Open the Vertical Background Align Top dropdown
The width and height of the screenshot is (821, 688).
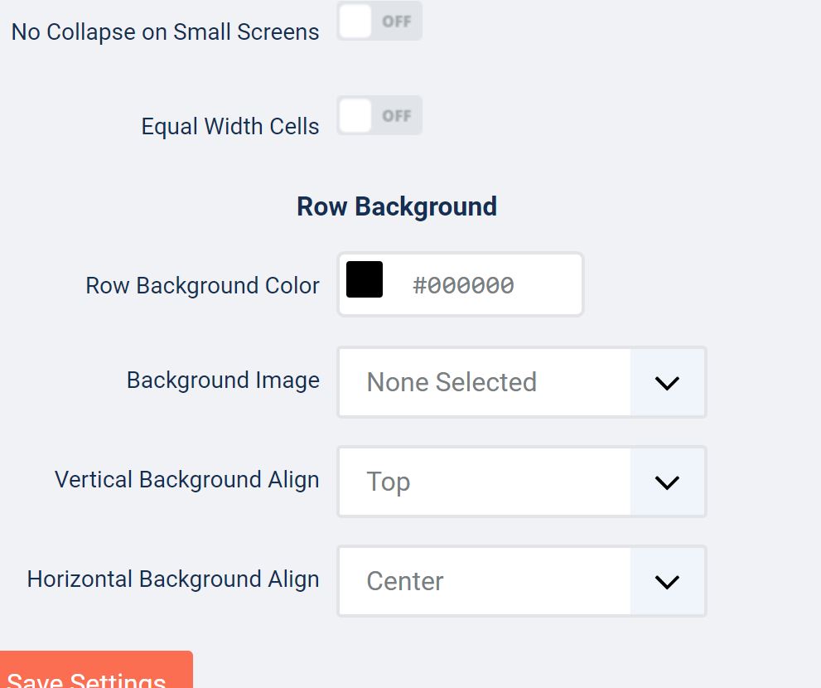[522, 482]
